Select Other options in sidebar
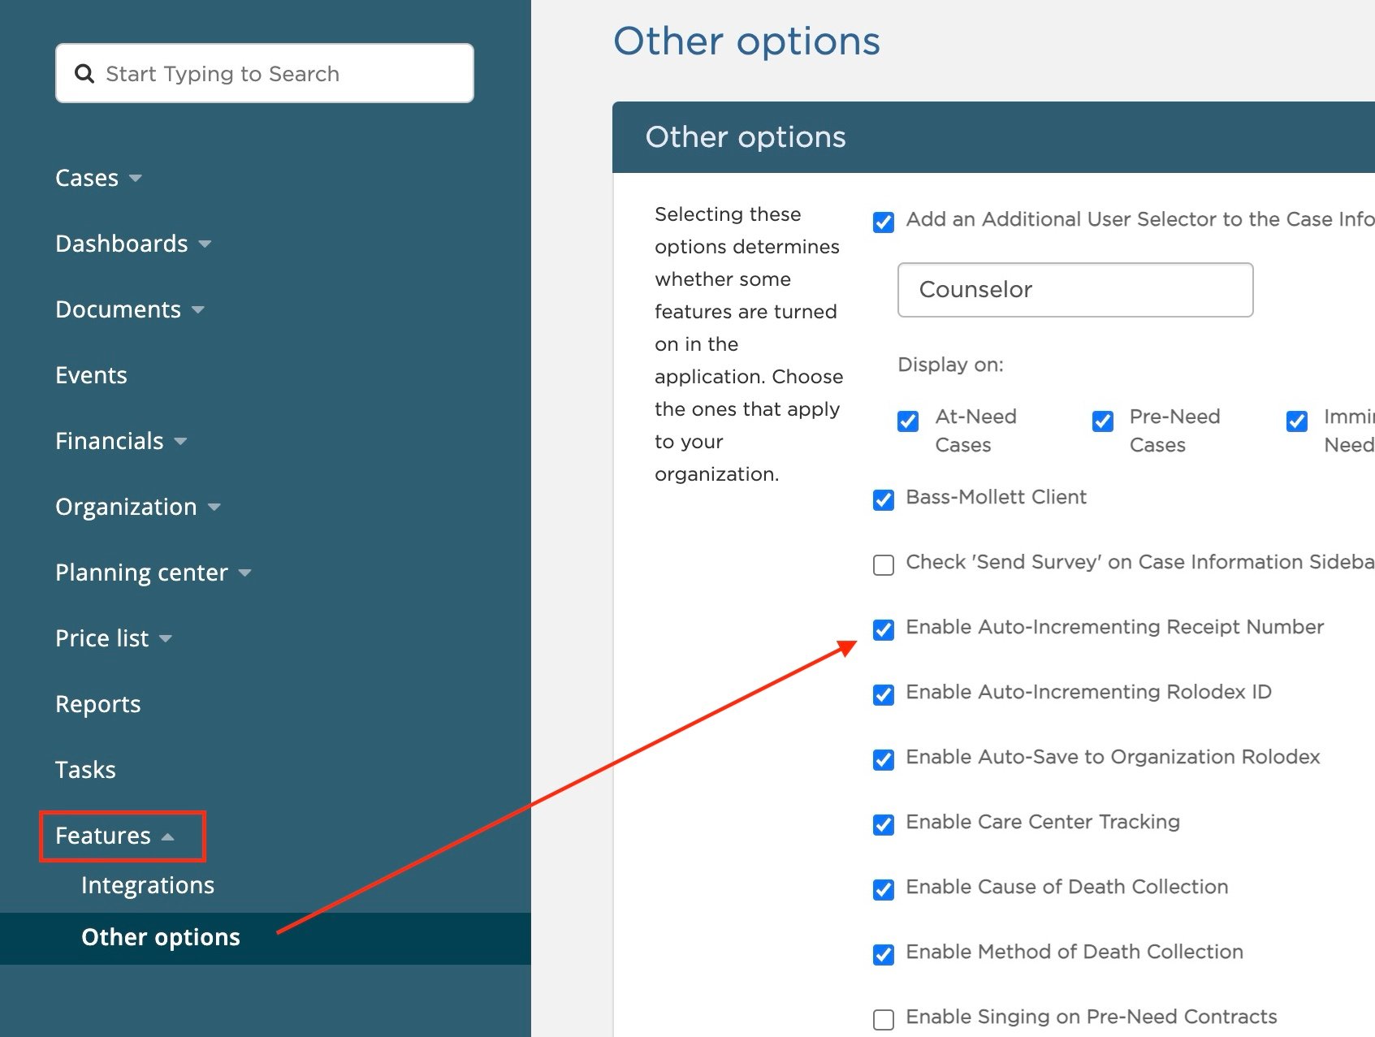The height and width of the screenshot is (1037, 1375). pyautogui.click(x=161, y=937)
